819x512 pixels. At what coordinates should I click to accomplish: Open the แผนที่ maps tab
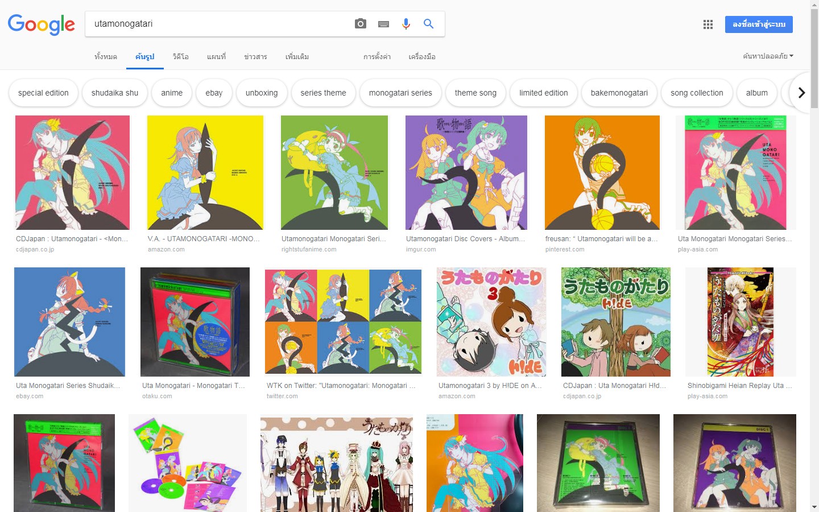(x=216, y=57)
